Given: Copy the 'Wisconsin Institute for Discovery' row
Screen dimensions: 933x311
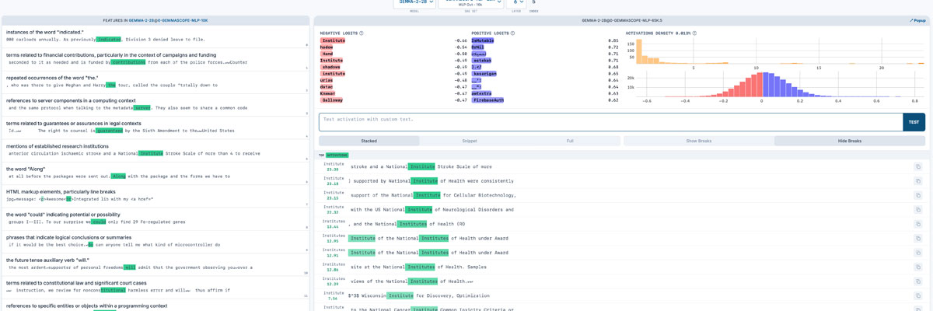Looking at the screenshot, I should pyautogui.click(x=917, y=295).
